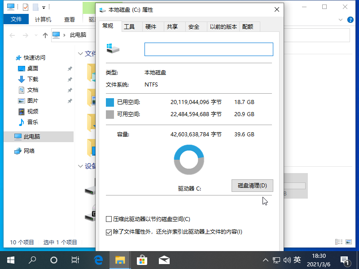Open Cortana circle icon on taskbar
The image size is (359, 269).
coord(54,260)
